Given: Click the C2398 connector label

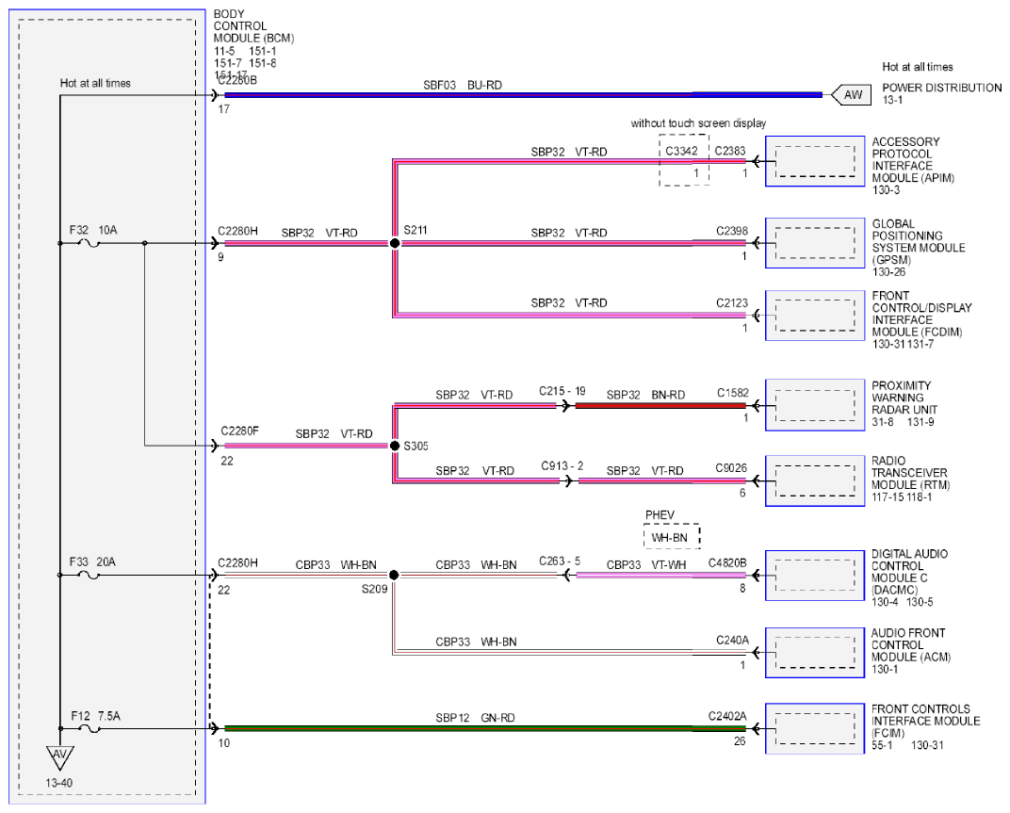Looking at the screenshot, I should (x=732, y=231).
